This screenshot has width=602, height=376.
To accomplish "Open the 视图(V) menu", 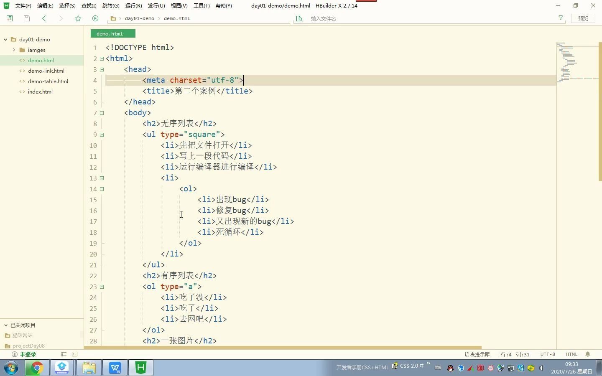I will [x=179, y=6].
